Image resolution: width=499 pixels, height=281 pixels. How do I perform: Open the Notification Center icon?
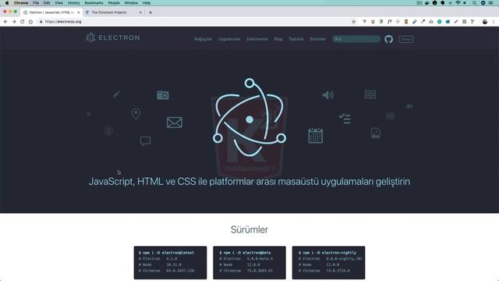(x=491, y=3)
